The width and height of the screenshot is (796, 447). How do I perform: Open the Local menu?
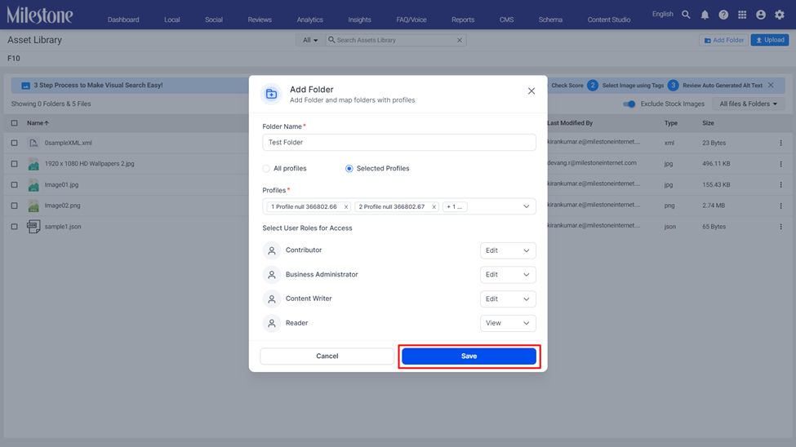pos(172,20)
